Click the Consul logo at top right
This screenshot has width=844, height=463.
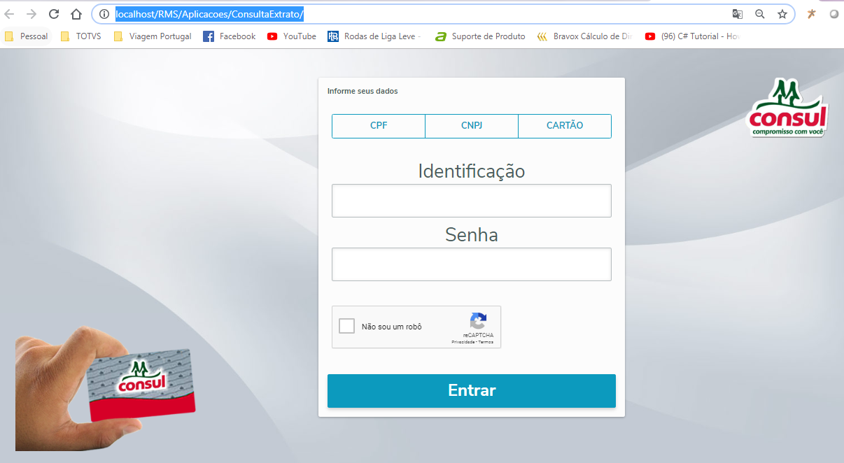(x=788, y=108)
